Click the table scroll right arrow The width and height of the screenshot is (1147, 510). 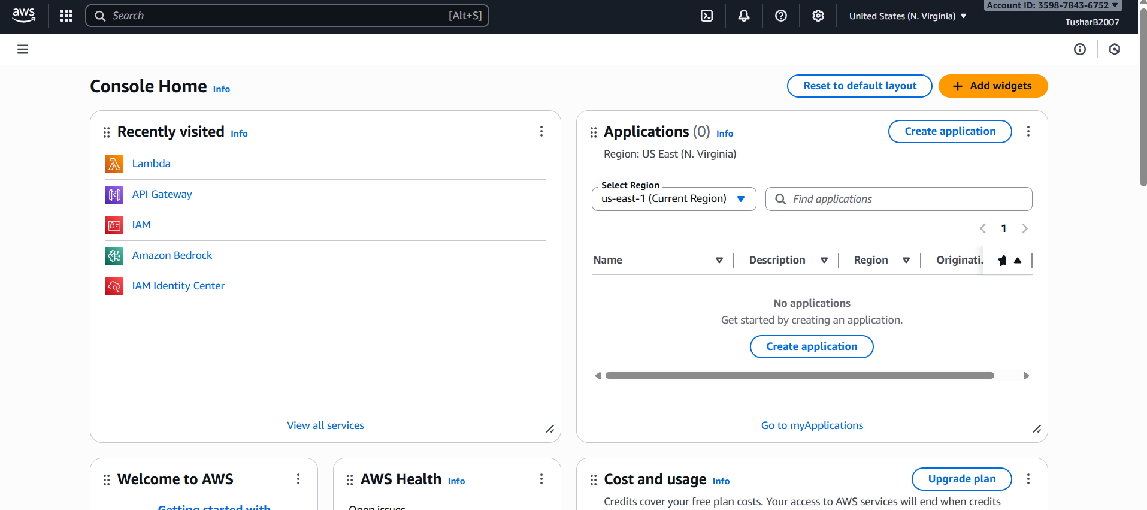click(x=1026, y=376)
